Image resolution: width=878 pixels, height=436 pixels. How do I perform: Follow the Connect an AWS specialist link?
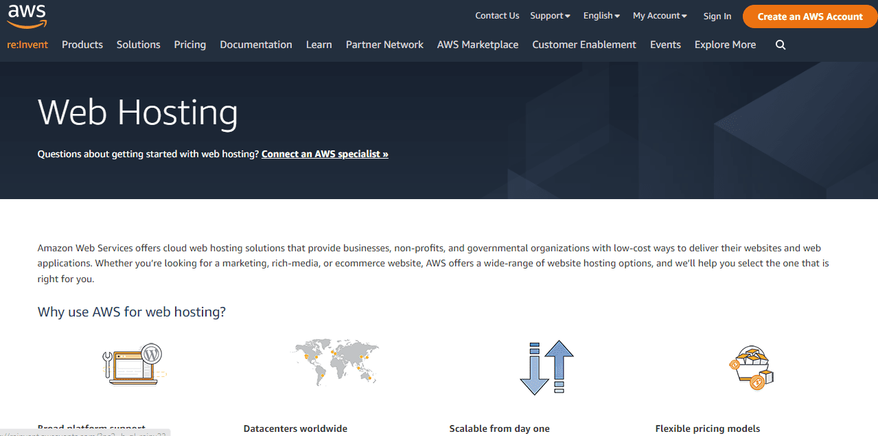tap(325, 154)
